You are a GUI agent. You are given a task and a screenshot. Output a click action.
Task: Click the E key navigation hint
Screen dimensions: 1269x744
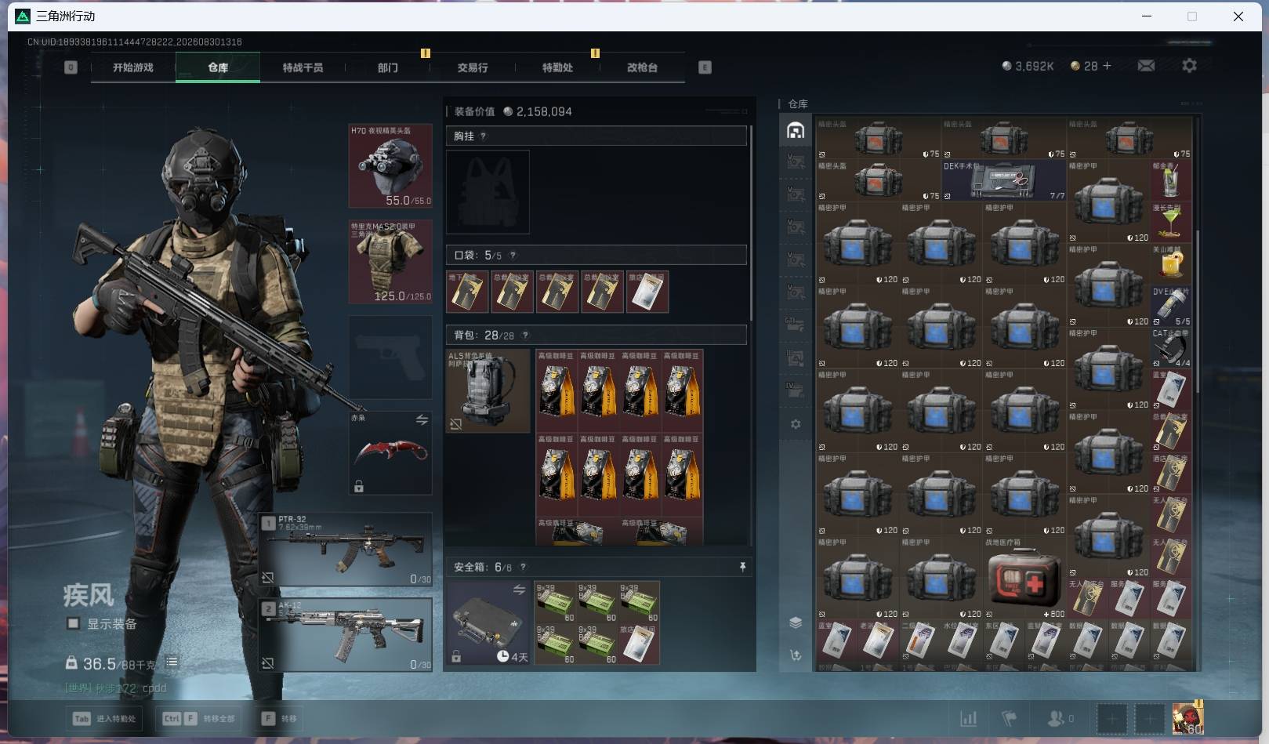point(705,67)
